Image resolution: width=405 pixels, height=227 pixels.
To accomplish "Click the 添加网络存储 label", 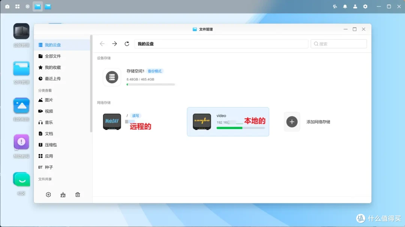I will 318,122.
